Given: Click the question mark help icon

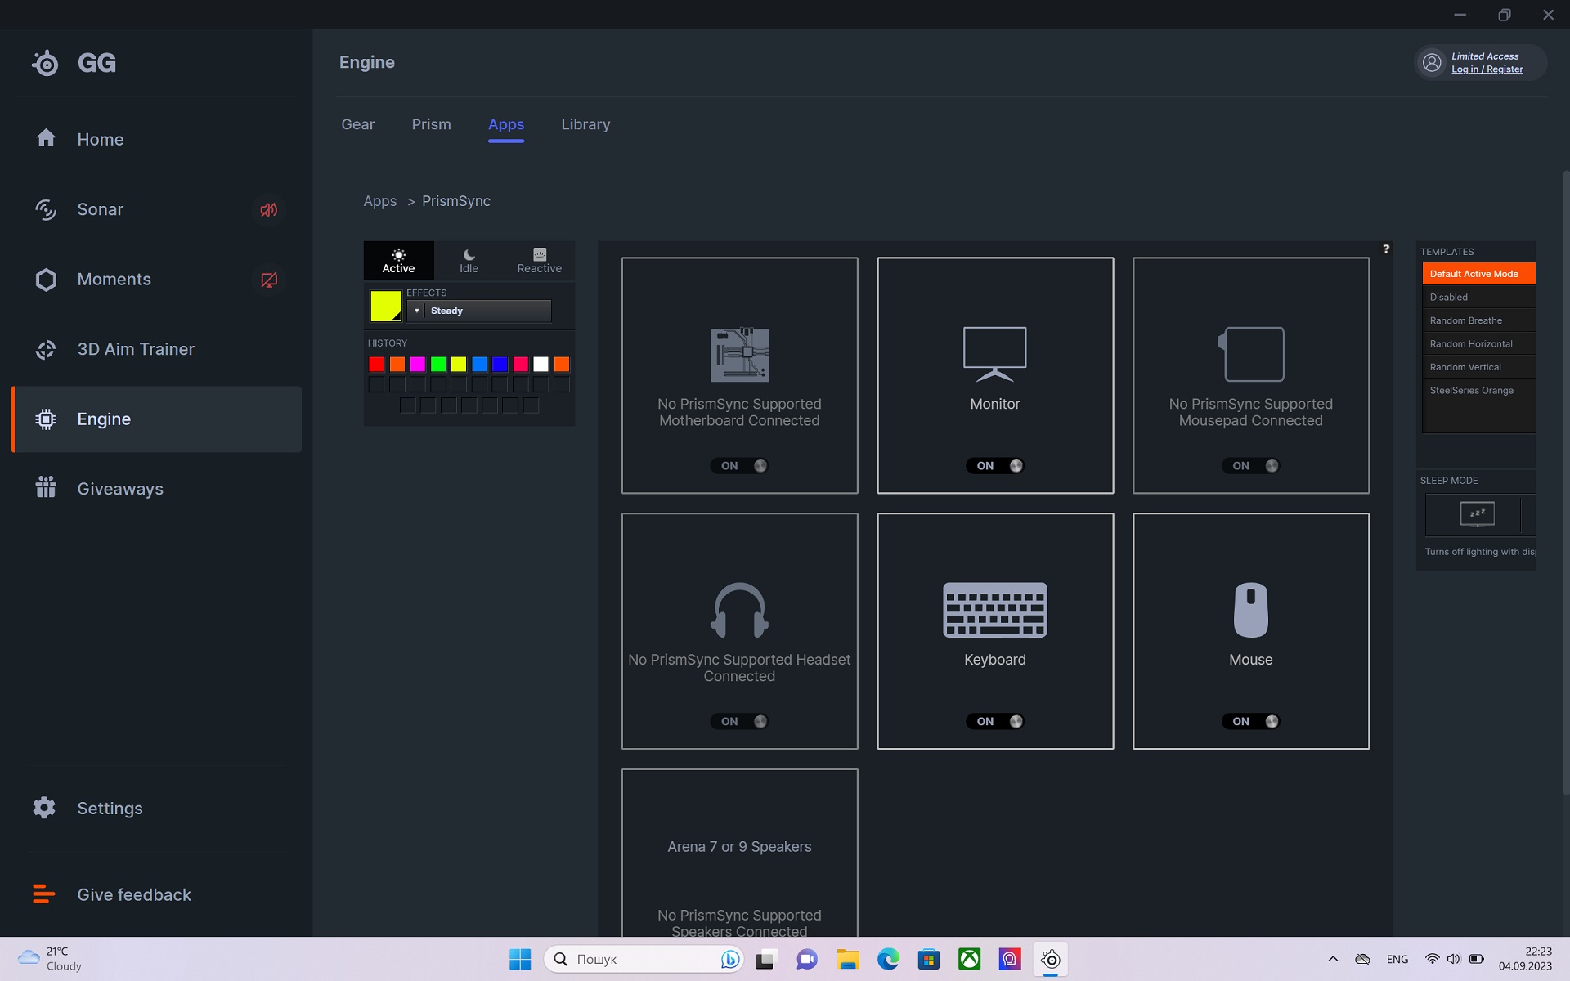Looking at the screenshot, I should 1386,249.
